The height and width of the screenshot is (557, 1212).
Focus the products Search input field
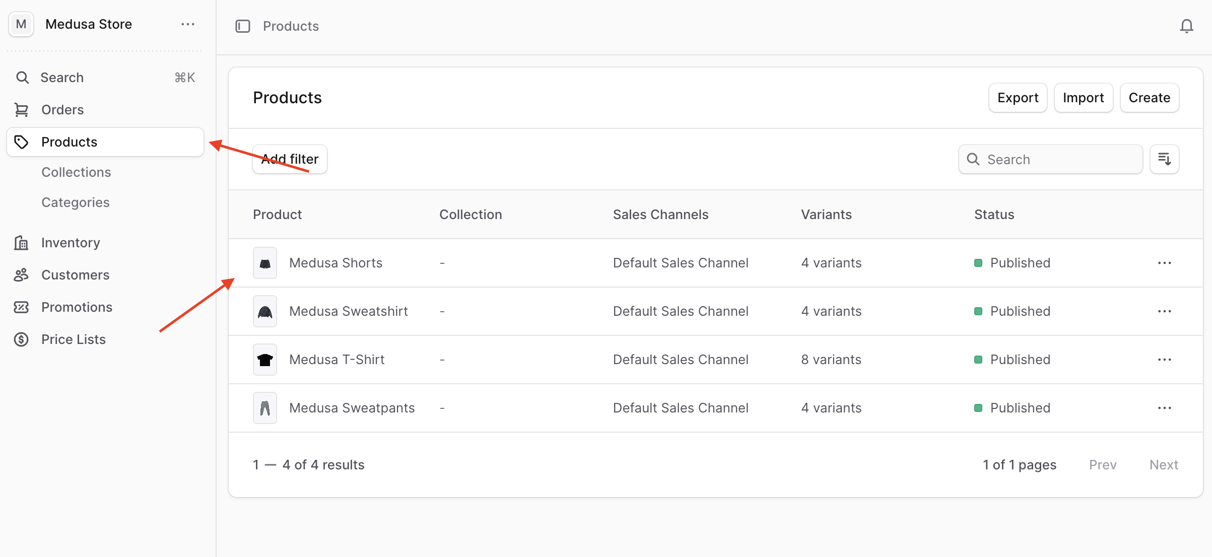(x=1050, y=159)
